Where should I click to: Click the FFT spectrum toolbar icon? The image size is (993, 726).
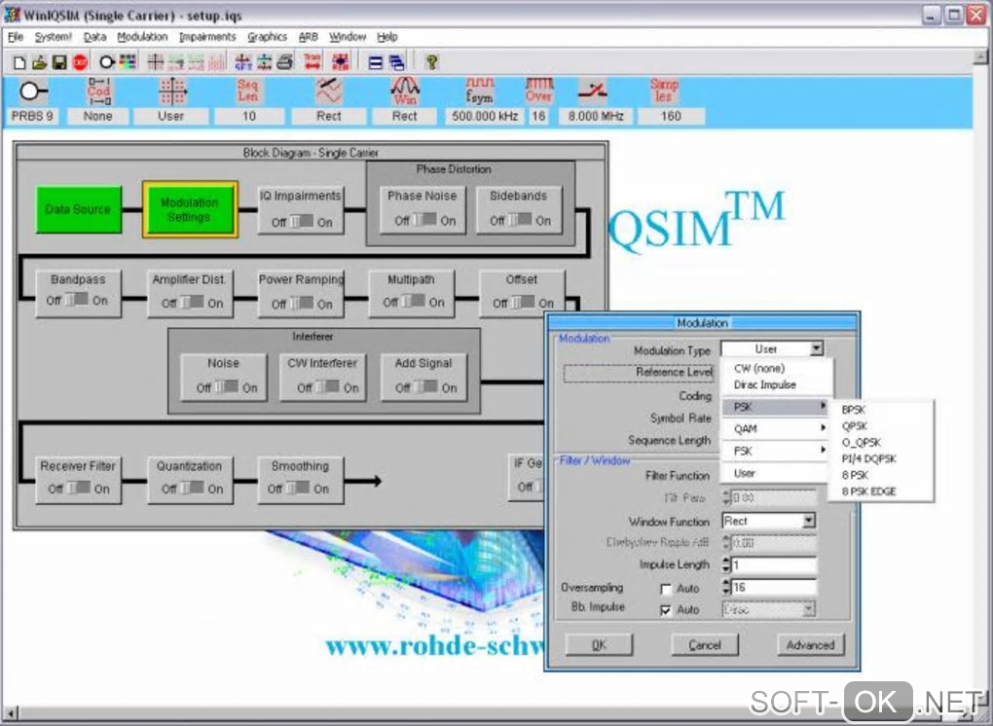(242, 62)
